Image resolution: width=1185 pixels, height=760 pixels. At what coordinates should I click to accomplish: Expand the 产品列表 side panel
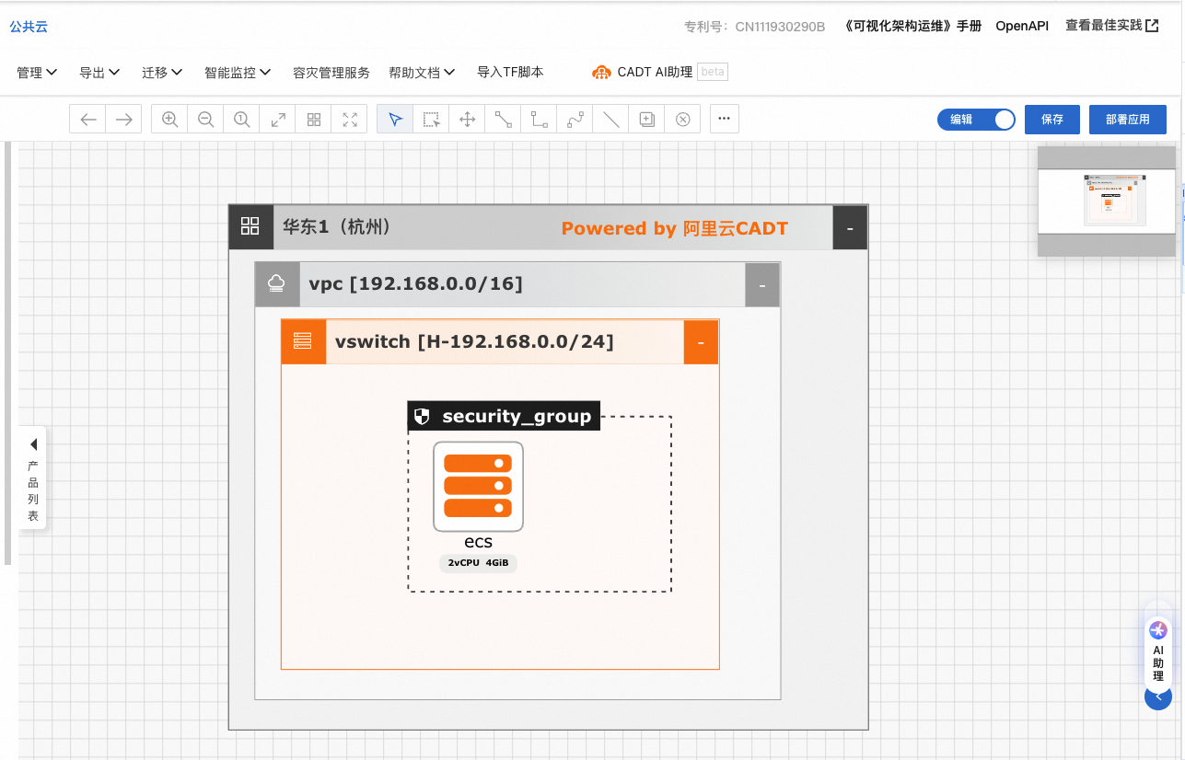[x=33, y=478]
